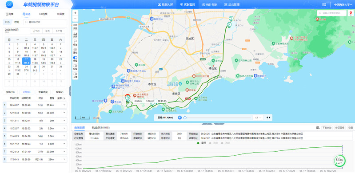The height and width of the screenshot is (173, 355).
Task: Open the 轨迹点(1/1018) tab
Action: pyautogui.click(x=100, y=128)
